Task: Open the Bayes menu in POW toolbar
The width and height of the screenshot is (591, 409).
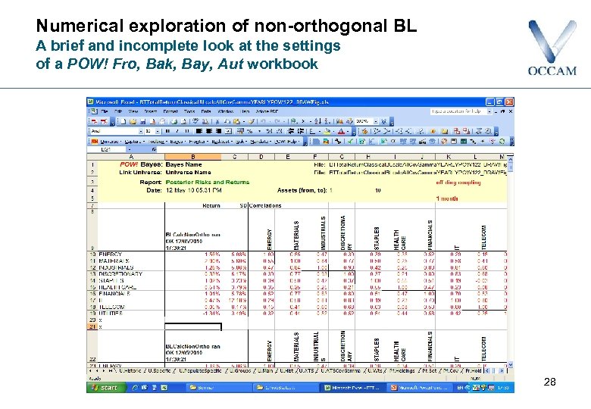Action: [177, 142]
